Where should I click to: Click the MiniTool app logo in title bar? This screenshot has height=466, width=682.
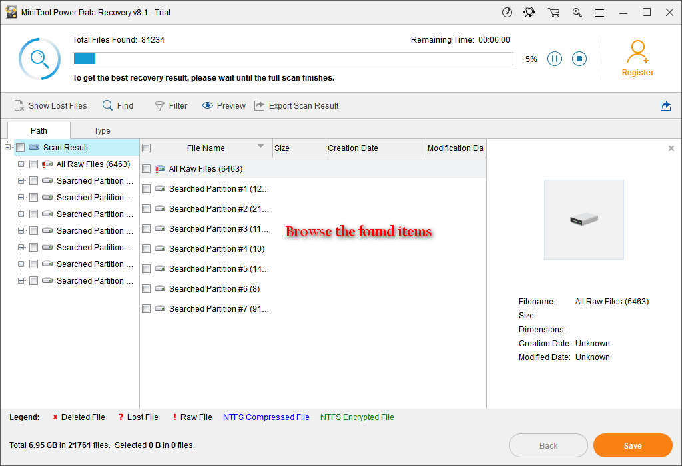point(11,12)
